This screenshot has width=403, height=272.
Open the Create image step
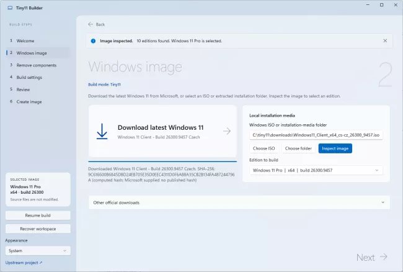point(38,102)
